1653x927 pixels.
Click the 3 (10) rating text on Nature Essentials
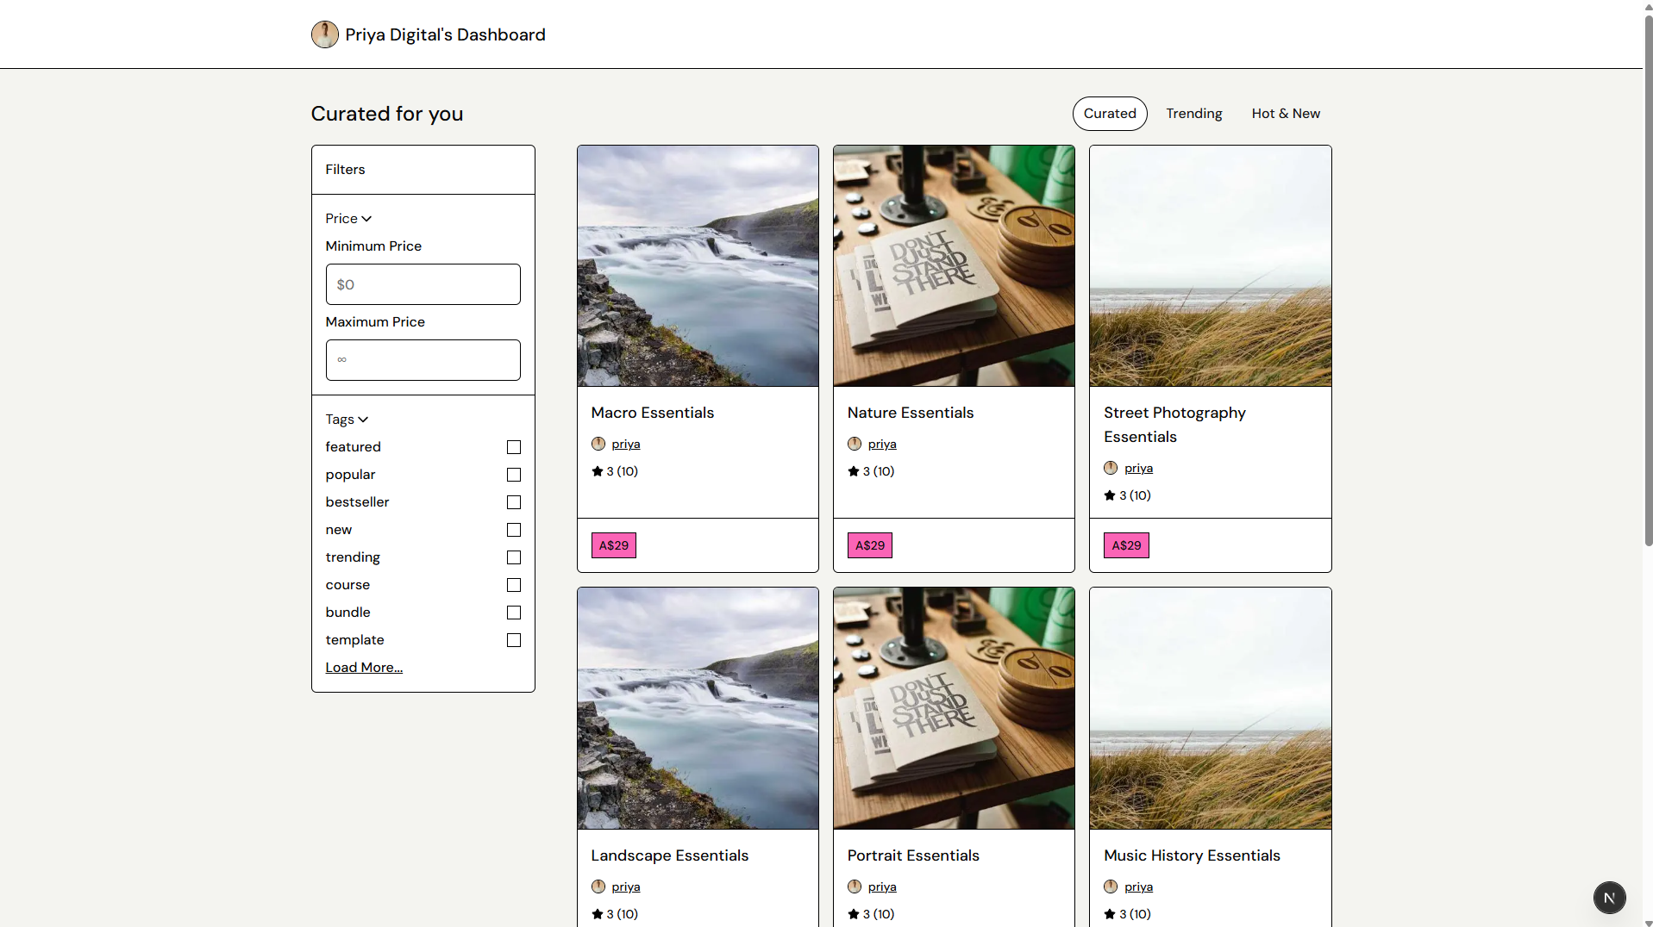879,471
